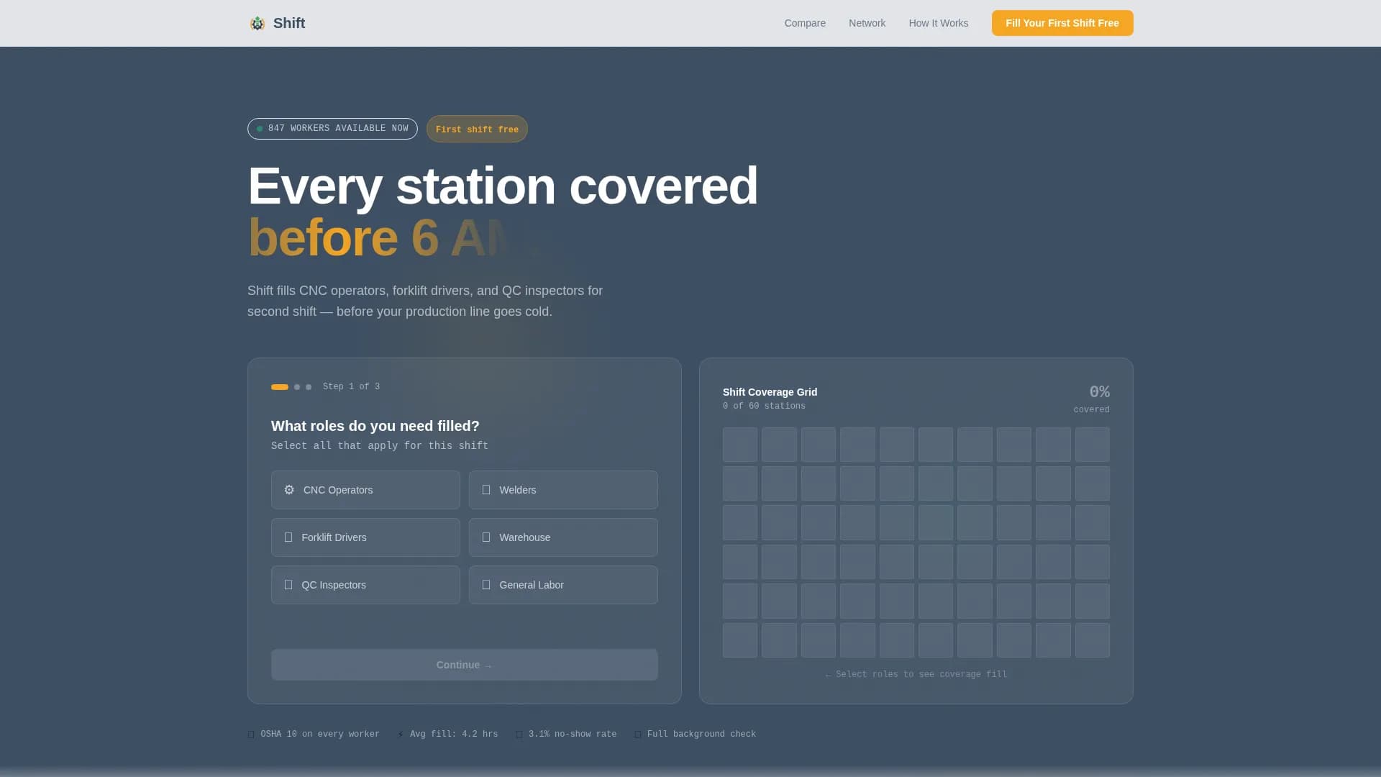Click the Step 1 of 3 label

point(351,387)
